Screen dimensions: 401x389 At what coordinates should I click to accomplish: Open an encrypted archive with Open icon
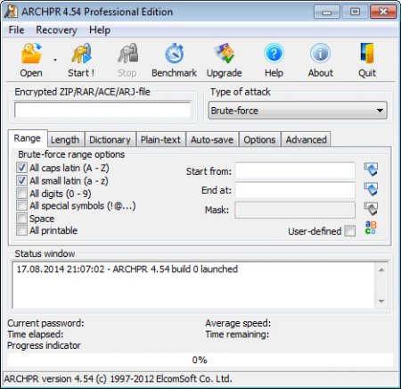[31, 54]
